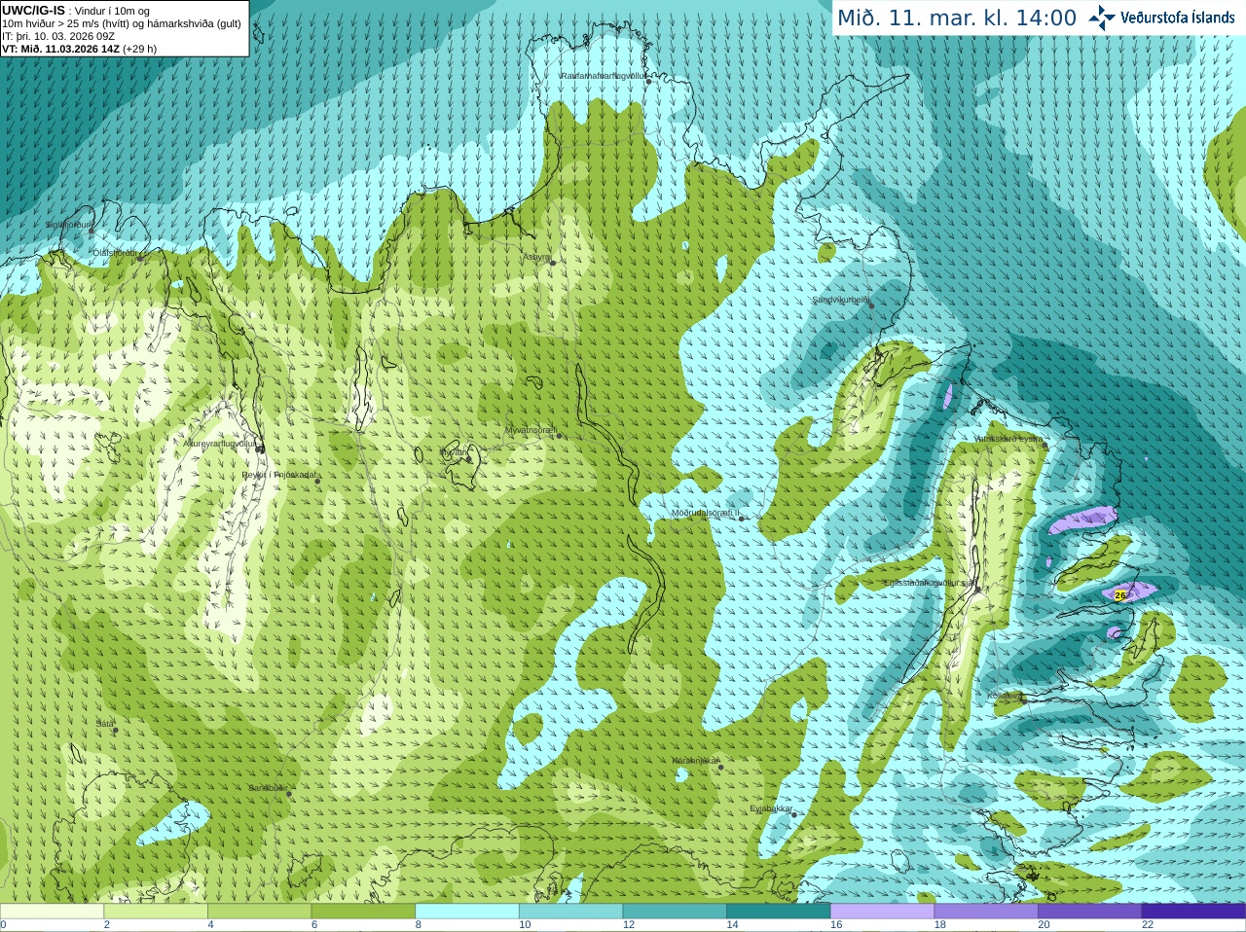Click the 2–4 m/s legend swatch
This screenshot has width=1246, height=932.
coord(156,912)
